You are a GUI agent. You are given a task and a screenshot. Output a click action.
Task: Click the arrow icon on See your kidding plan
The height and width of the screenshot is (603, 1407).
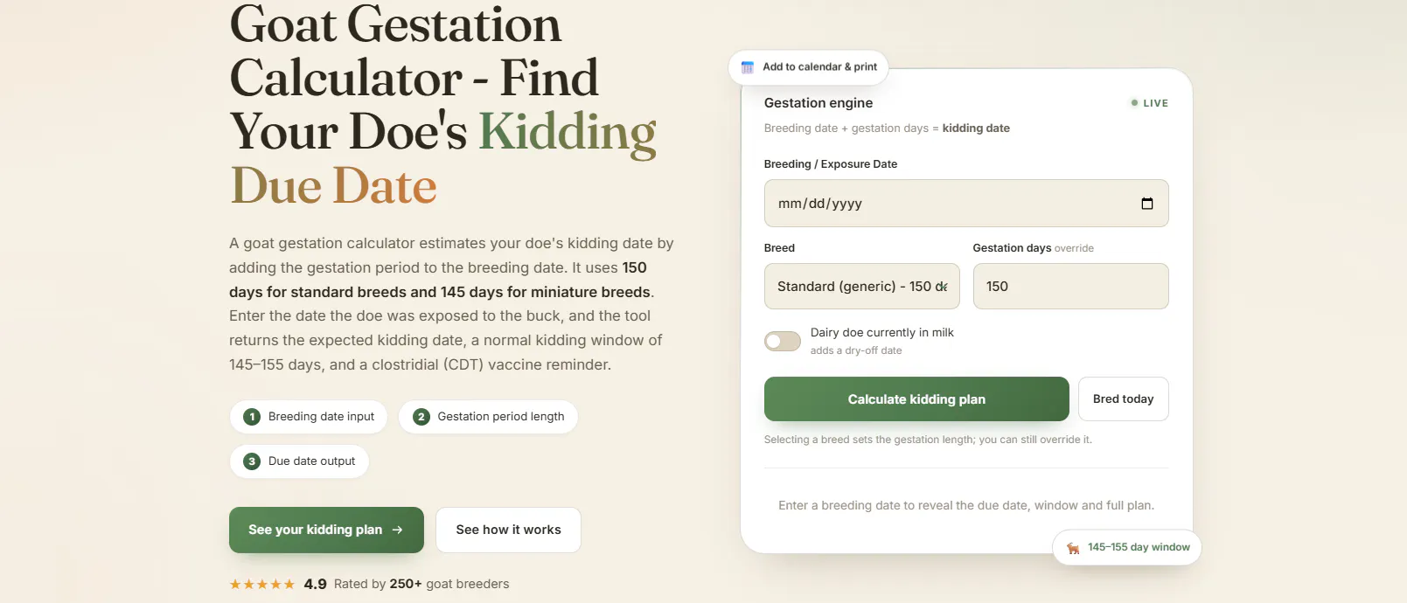pos(398,530)
